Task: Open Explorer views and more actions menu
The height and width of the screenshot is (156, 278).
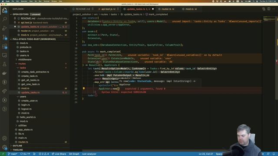Action: (x=66, y=9)
